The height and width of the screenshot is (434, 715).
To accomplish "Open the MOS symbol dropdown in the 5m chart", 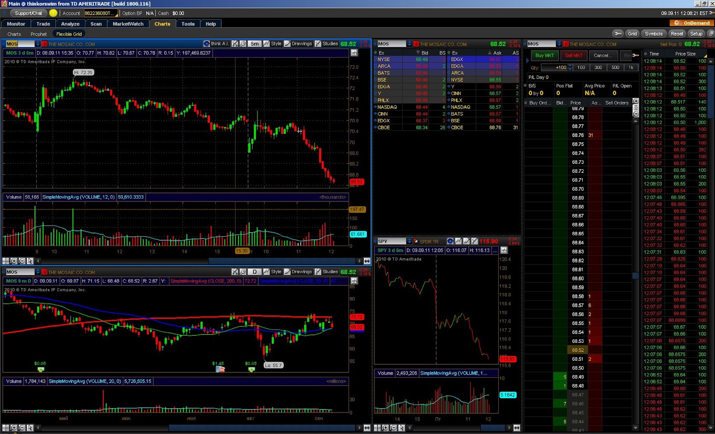I will coord(38,44).
